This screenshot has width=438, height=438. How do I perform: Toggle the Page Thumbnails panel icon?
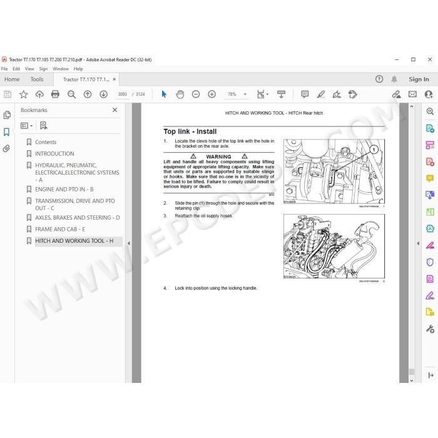click(x=7, y=115)
